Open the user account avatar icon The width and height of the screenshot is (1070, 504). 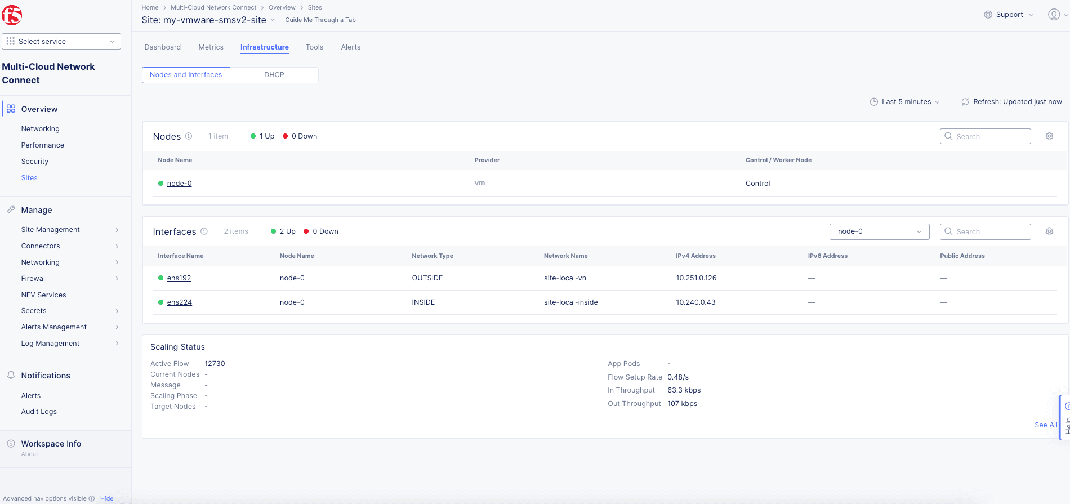point(1054,15)
